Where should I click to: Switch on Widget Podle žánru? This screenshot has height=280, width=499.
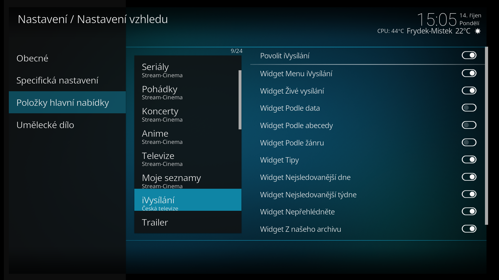coord(469,142)
